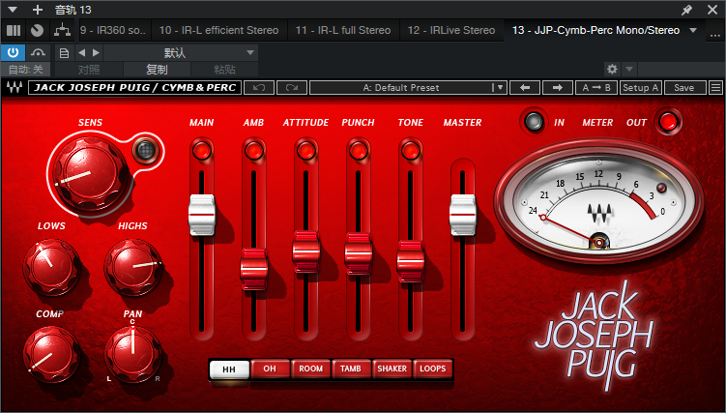
Task: Click the LOWS knob
Action: point(51,266)
